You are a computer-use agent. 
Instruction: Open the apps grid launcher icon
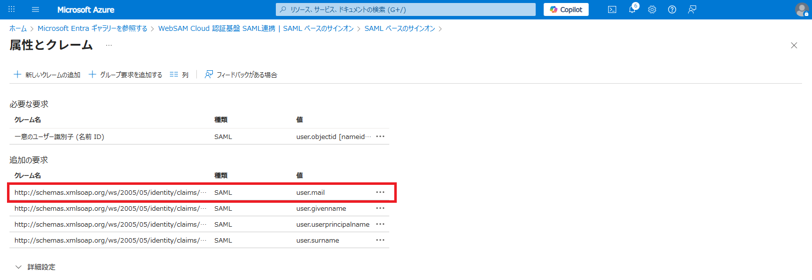tap(11, 9)
